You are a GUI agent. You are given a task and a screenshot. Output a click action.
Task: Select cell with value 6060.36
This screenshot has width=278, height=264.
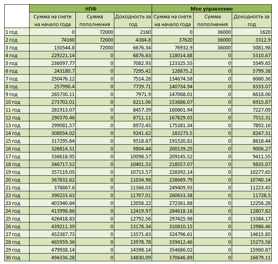point(252,79)
